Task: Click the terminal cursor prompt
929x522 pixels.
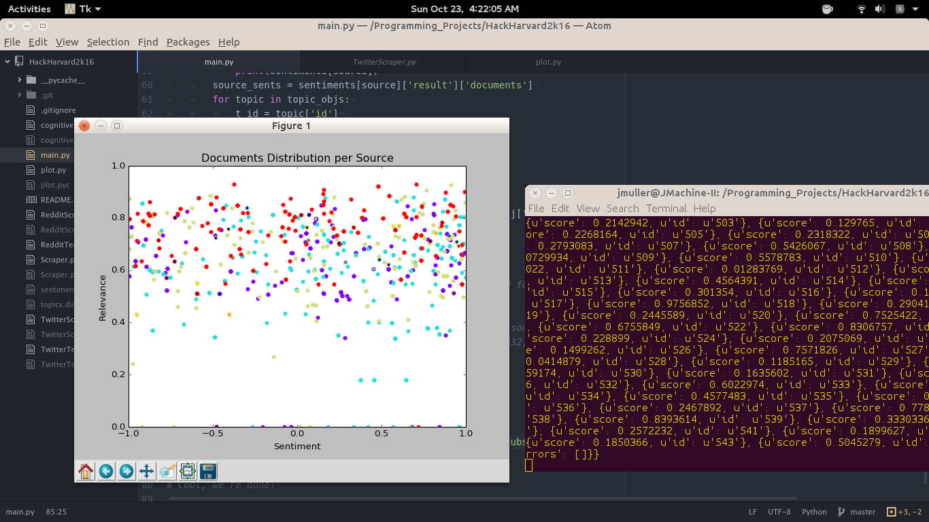Action: [528, 465]
